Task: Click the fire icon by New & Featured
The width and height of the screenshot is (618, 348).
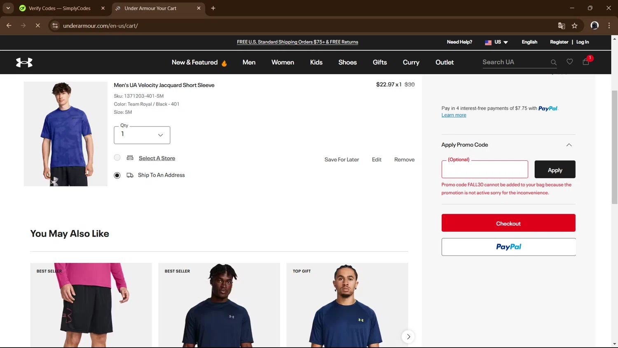Action: [x=224, y=63]
